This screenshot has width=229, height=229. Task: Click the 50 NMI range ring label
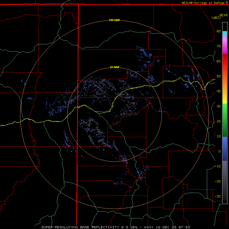114,67
